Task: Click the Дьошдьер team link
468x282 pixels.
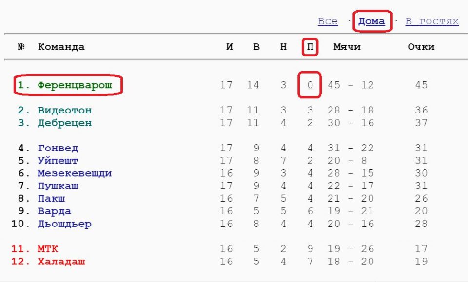Action: (64, 224)
